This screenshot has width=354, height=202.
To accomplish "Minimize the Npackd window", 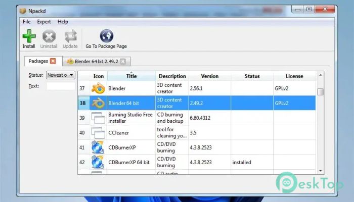I will 298,9.
